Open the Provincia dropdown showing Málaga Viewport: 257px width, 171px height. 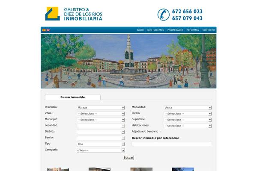click(101, 107)
